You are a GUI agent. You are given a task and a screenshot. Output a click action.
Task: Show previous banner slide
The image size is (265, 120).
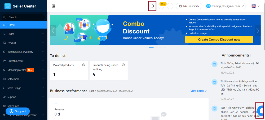53,30
